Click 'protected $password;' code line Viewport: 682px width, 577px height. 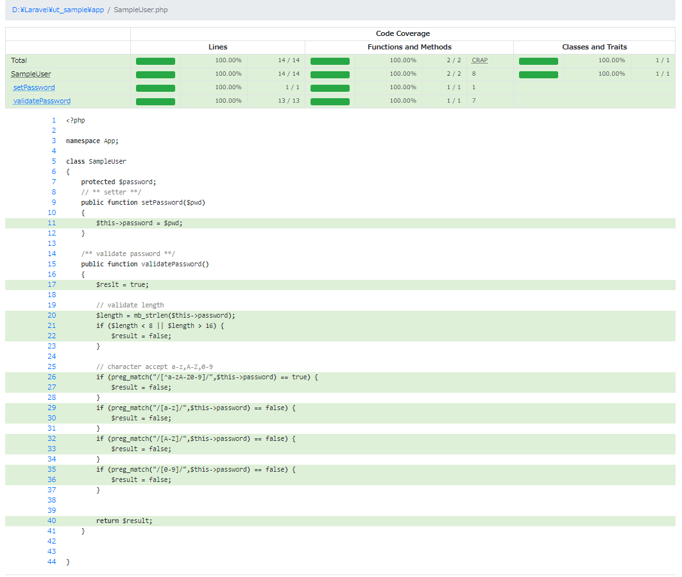pyautogui.click(x=118, y=182)
